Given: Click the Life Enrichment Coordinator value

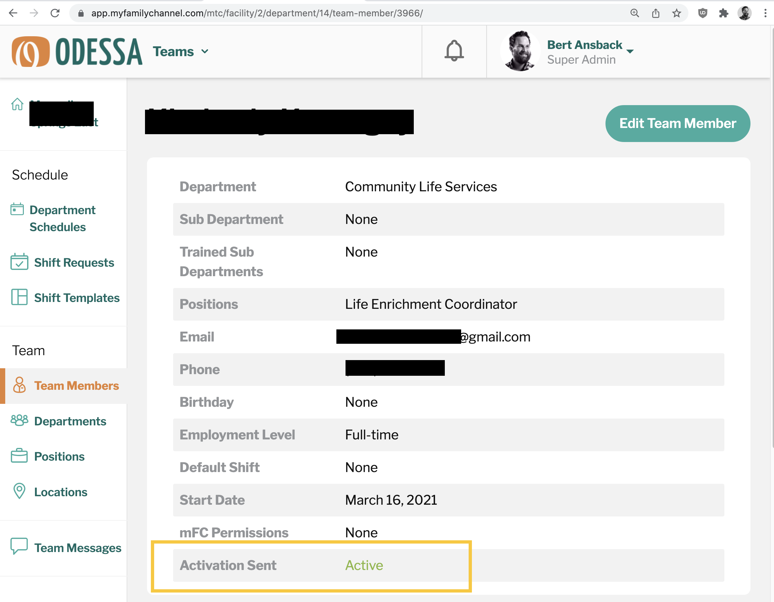Looking at the screenshot, I should 431,304.
